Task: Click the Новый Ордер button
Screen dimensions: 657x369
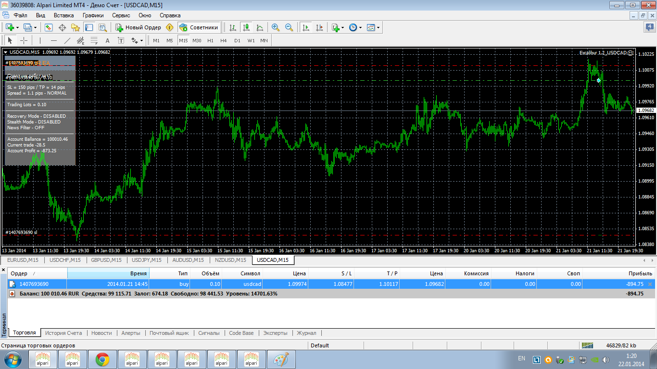Action: coord(139,27)
